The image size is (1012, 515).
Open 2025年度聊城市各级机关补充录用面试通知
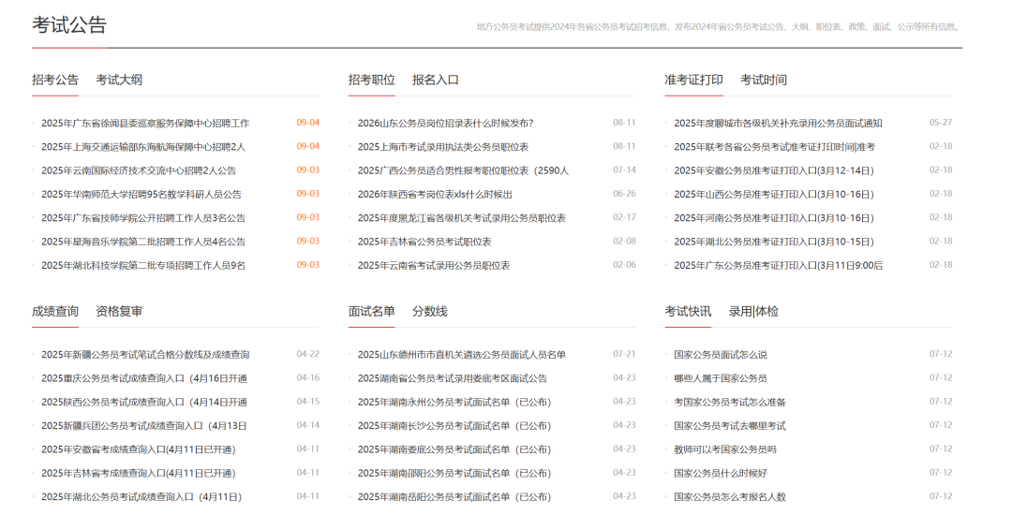pyautogui.click(x=778, y=124)
